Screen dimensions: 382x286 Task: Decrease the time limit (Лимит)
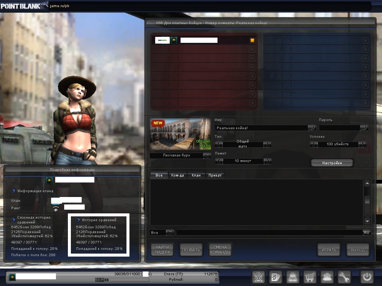(219, 161)
